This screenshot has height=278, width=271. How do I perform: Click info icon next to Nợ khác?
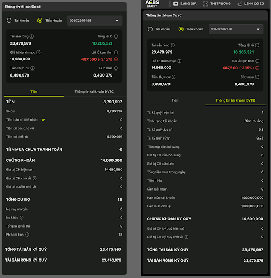point(22,218)
